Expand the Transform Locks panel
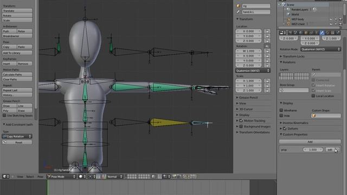 294,56
